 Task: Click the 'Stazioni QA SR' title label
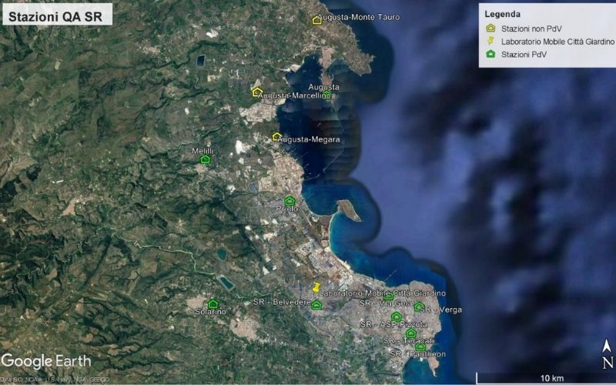(x=57, y=15)
